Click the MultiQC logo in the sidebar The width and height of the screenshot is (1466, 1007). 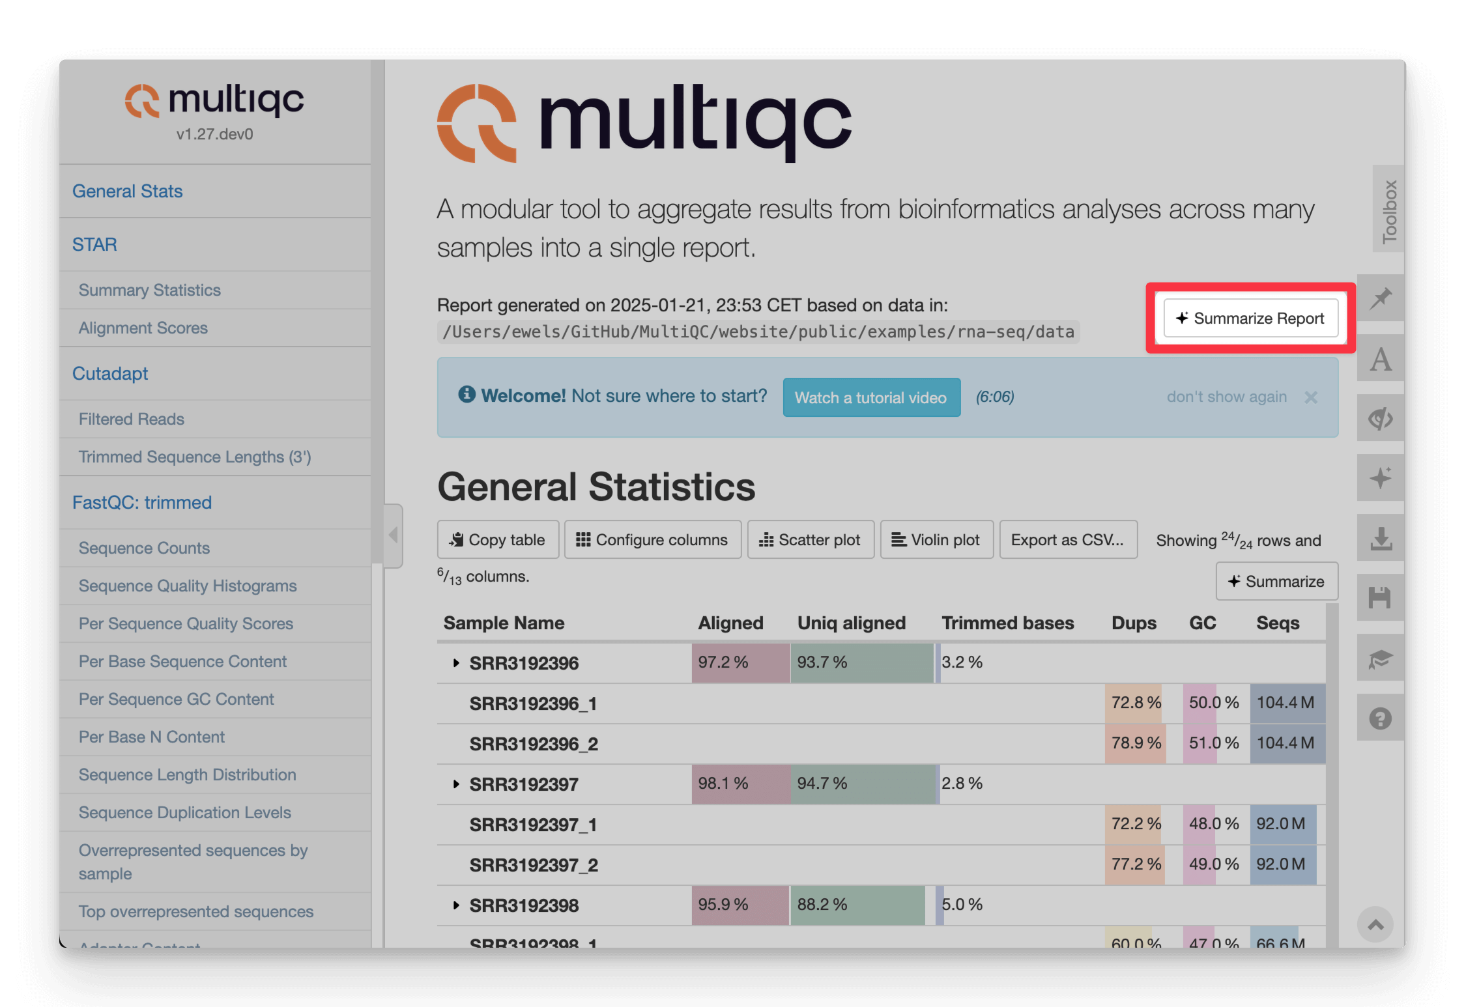coord(215,101)
